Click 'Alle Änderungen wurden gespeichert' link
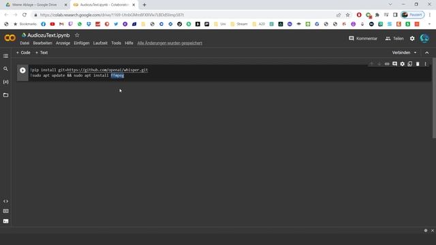The width and height of the screenshot is (436, 245). coord(170,43)
